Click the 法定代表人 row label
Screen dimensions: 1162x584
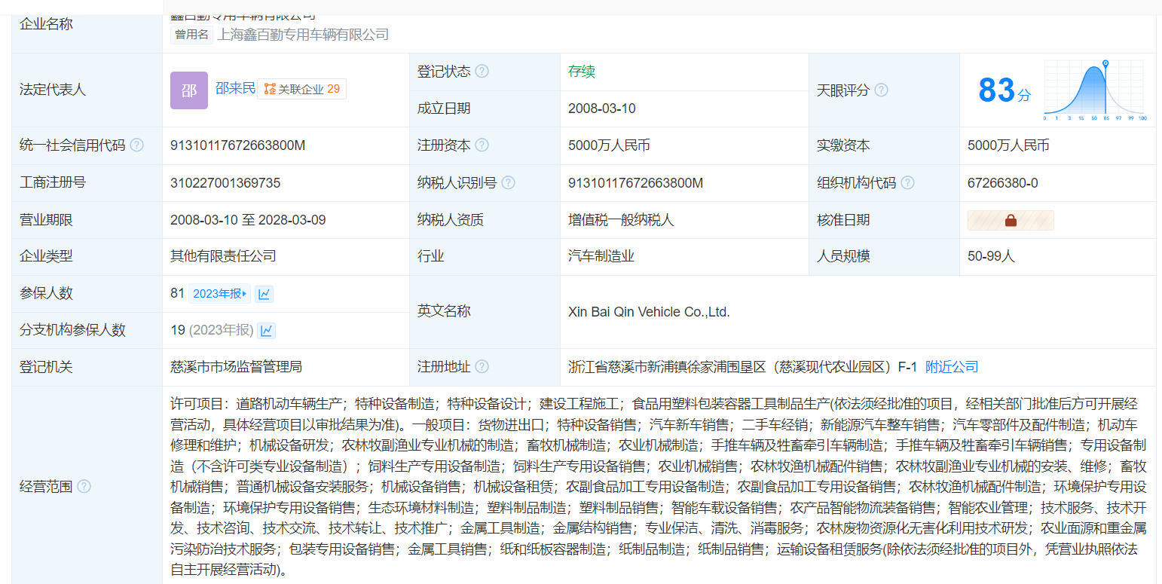point(53,90)
